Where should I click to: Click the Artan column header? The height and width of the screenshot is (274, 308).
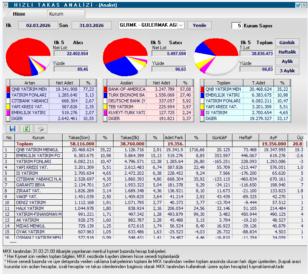pos(30,83)
